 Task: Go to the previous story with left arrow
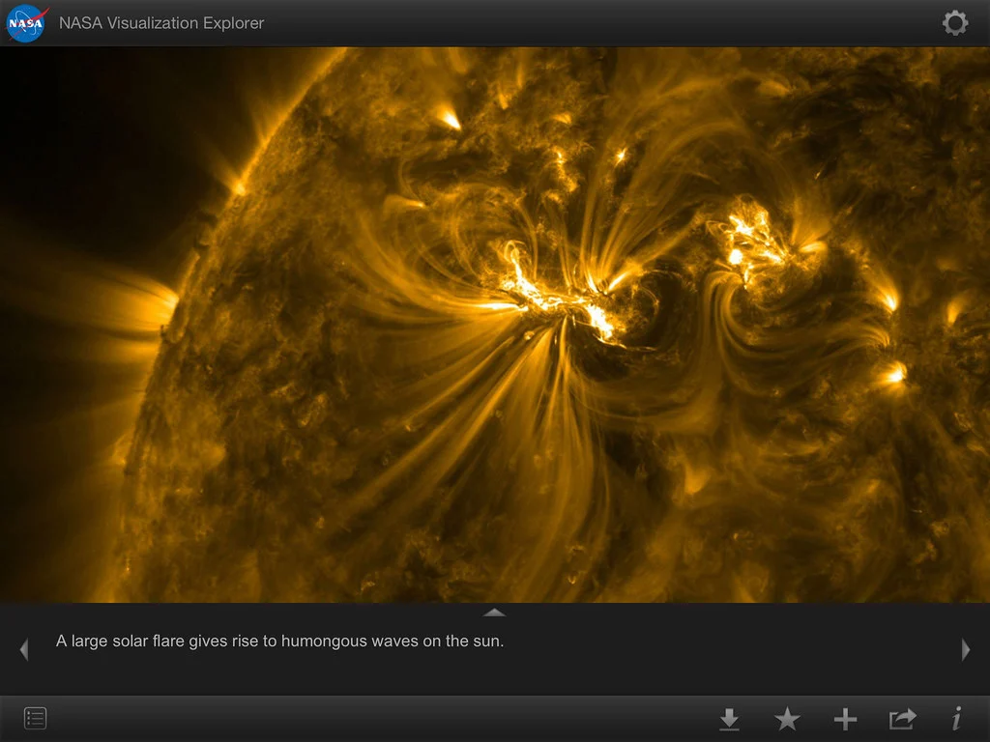(x=24, y=649)
